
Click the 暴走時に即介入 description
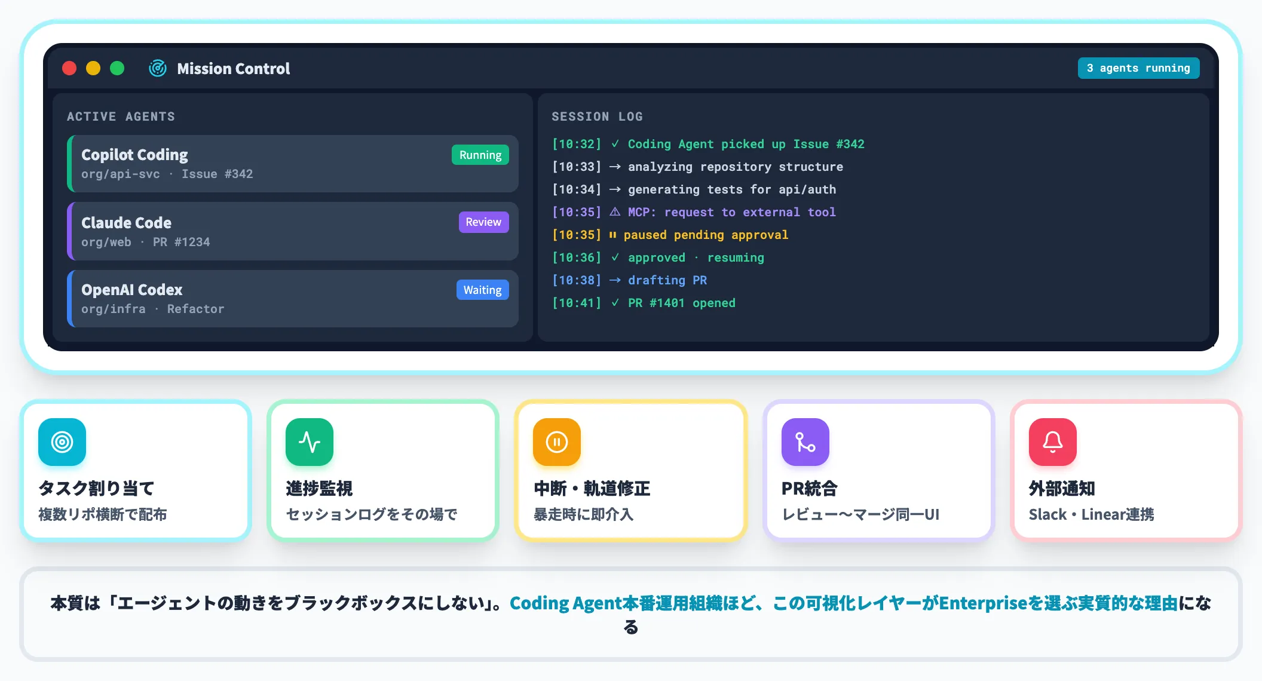point(583,514)
